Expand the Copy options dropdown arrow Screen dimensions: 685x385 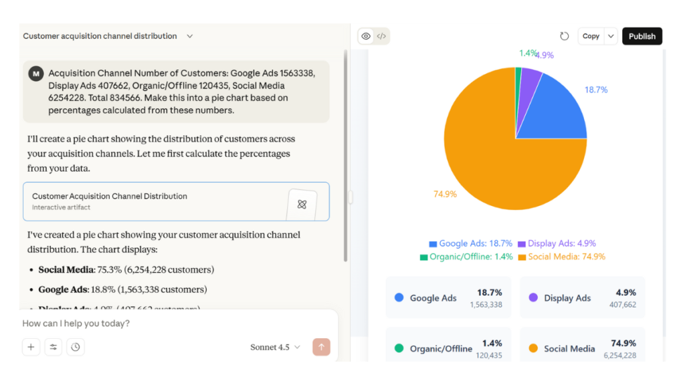(x=610, y=36)
